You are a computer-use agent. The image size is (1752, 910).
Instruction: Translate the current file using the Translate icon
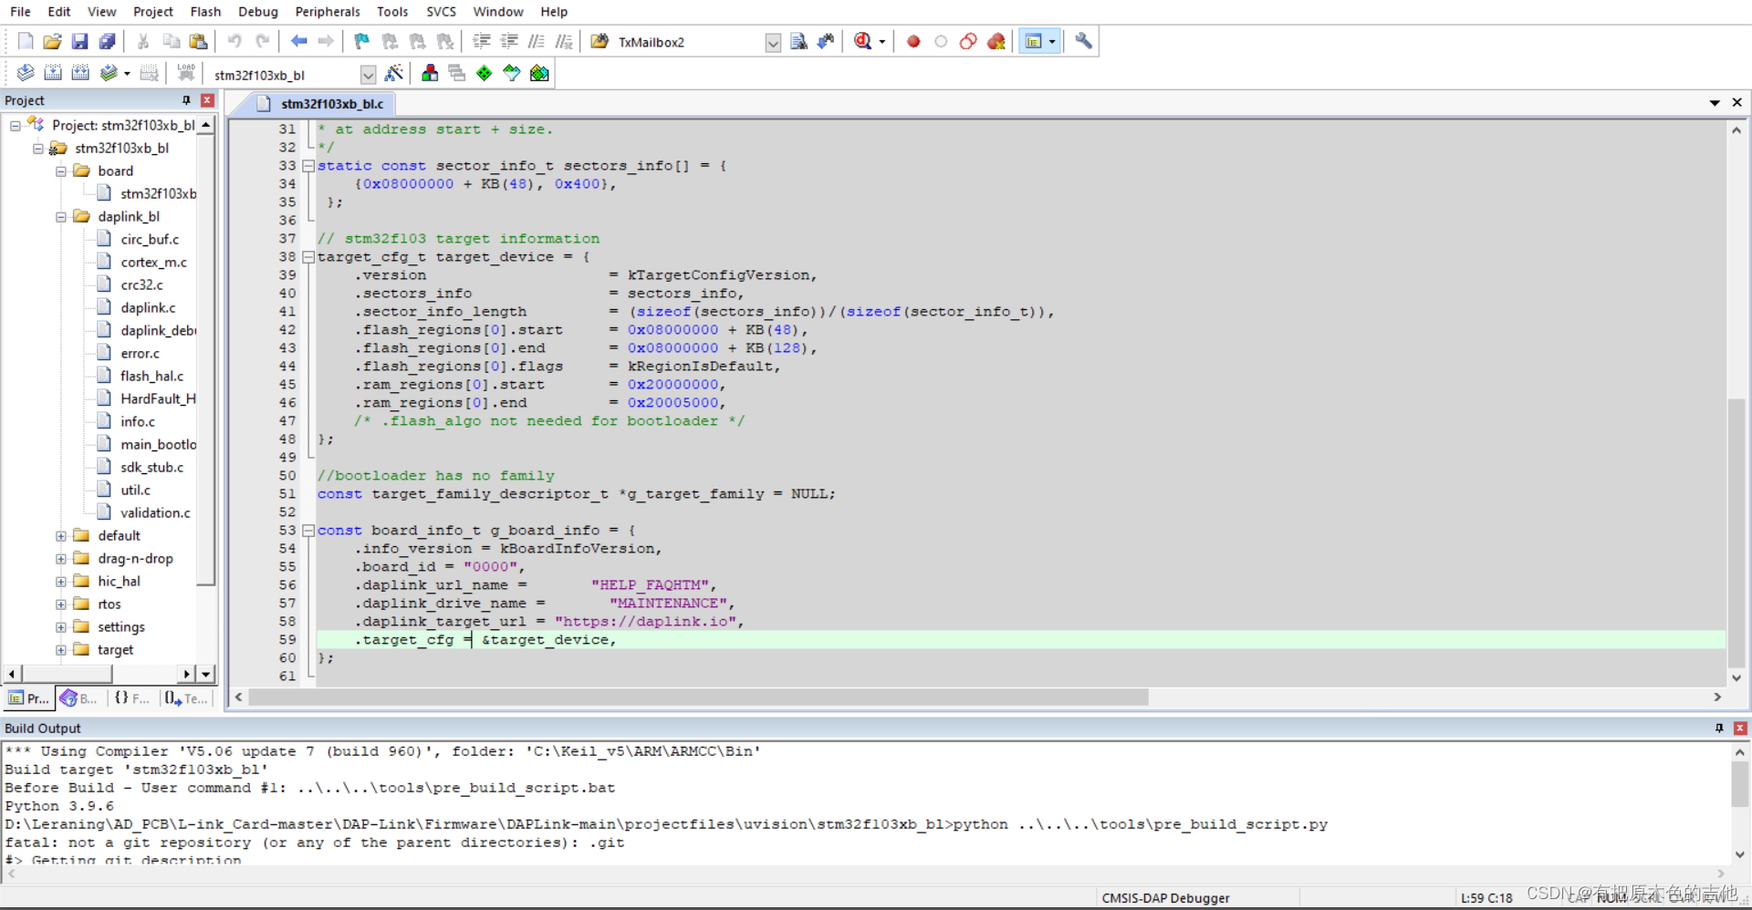tap(26, 73)
